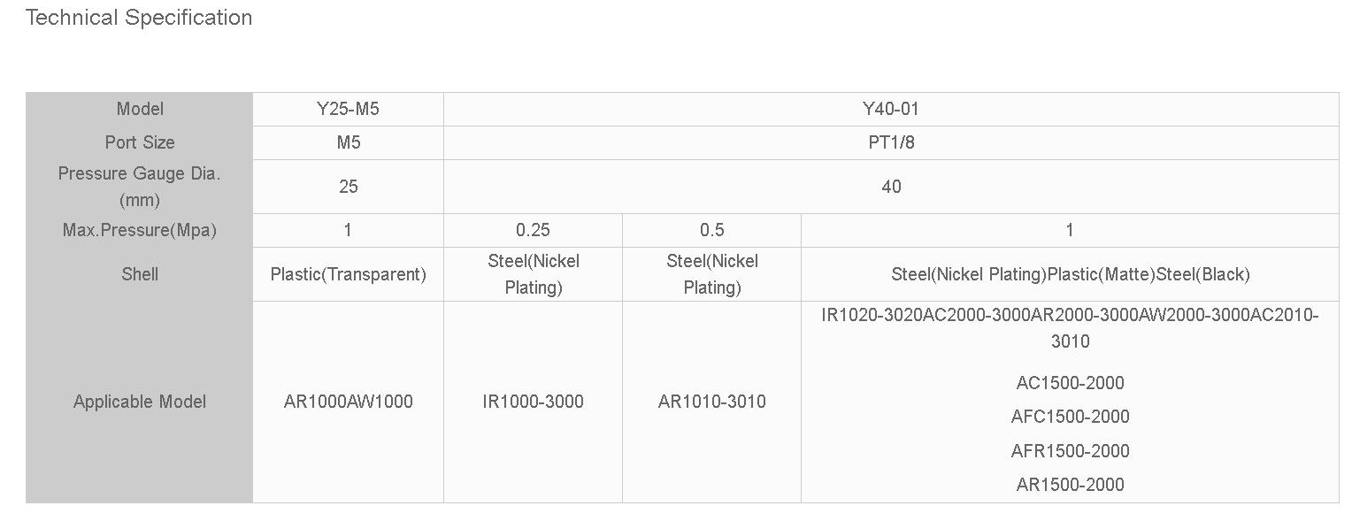Select the Applicable Model row header
The width and height of the screenshot is (1352, 521).
140,402
